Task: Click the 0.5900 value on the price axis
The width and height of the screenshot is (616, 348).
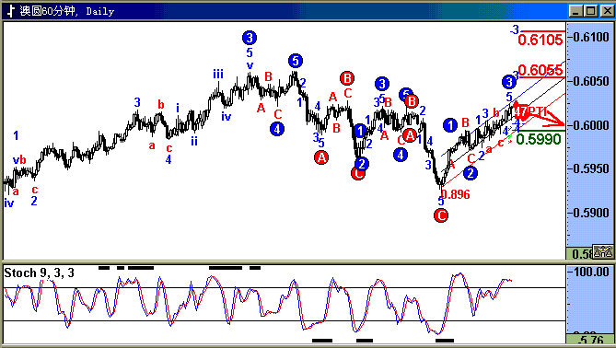Action: [591, 213]
